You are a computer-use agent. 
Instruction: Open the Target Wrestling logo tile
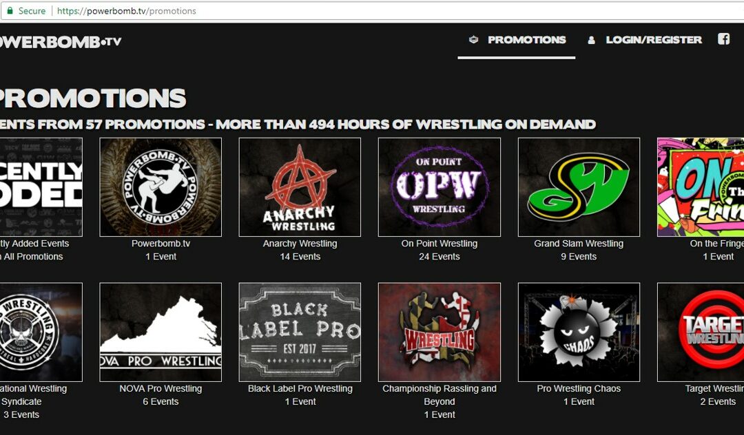[x=701, y=332]
